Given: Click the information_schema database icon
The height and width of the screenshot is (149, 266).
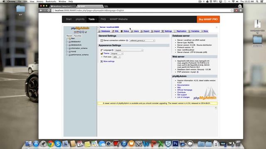Looking at the screenshot, I should tap(69, 48).
